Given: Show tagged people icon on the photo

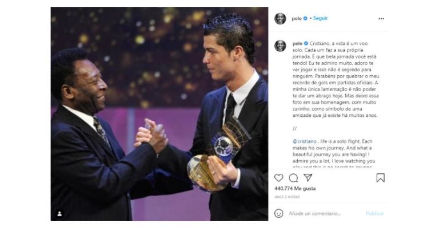Looking at the screenshot, I should 59,214.
